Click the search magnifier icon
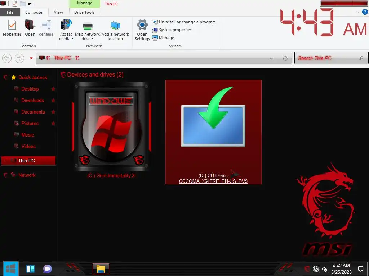This screenshot has height=276, width=369. pos(361,58)
